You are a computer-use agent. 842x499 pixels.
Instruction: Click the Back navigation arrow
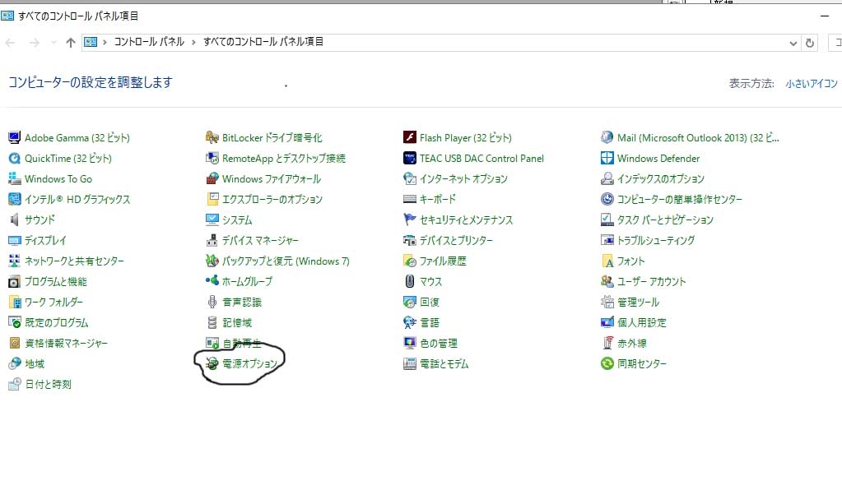[10, 43]
